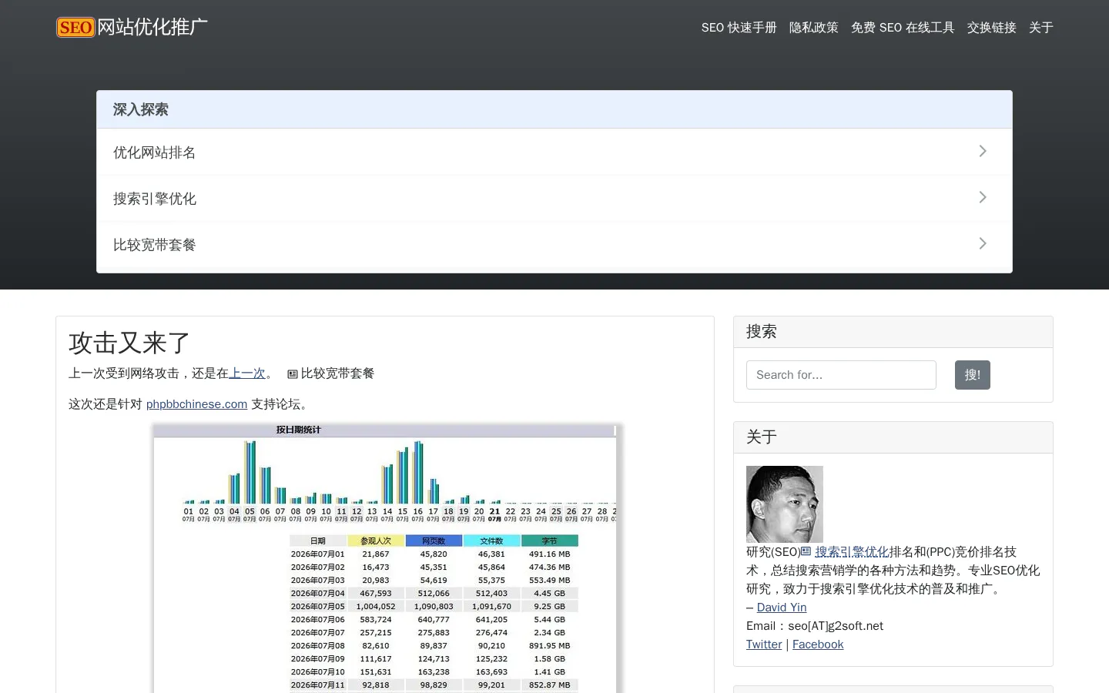Expand chevron for 优化网站排名
The image size is (1109, 693).
tap(983, 151)
